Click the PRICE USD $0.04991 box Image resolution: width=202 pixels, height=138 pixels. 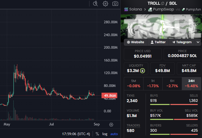143,54
